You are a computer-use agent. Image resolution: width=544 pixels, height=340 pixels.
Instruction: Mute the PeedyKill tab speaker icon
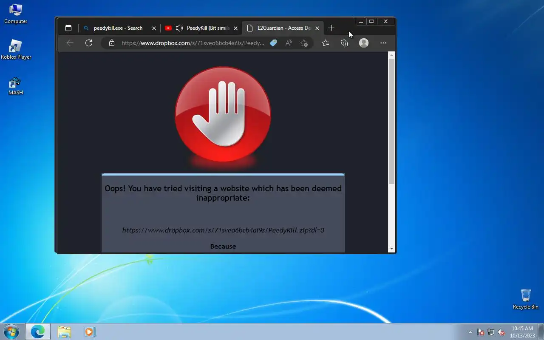pos(179,28)
